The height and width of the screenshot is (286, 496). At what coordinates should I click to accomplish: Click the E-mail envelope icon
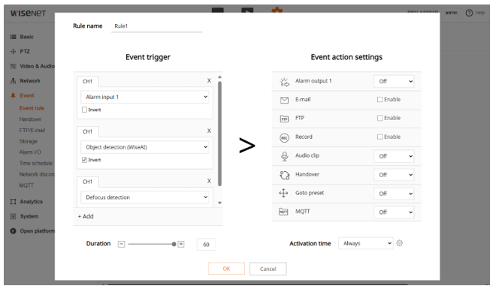(284, 100)
